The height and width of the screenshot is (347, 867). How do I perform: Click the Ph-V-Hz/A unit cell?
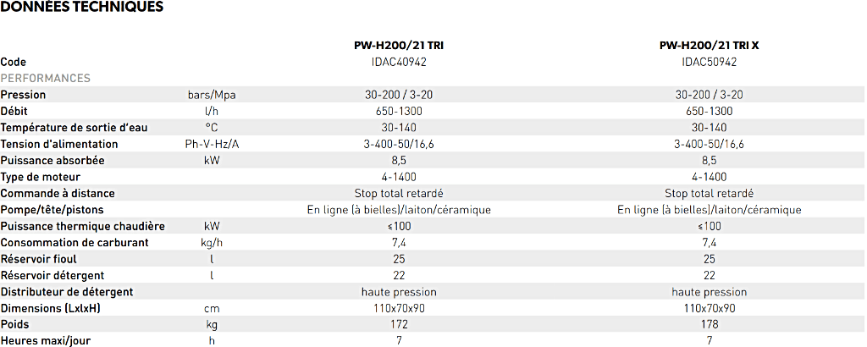pos(212,144)
